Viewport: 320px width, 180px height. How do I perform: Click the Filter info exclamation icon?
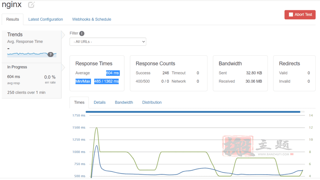tap(82, 33)
